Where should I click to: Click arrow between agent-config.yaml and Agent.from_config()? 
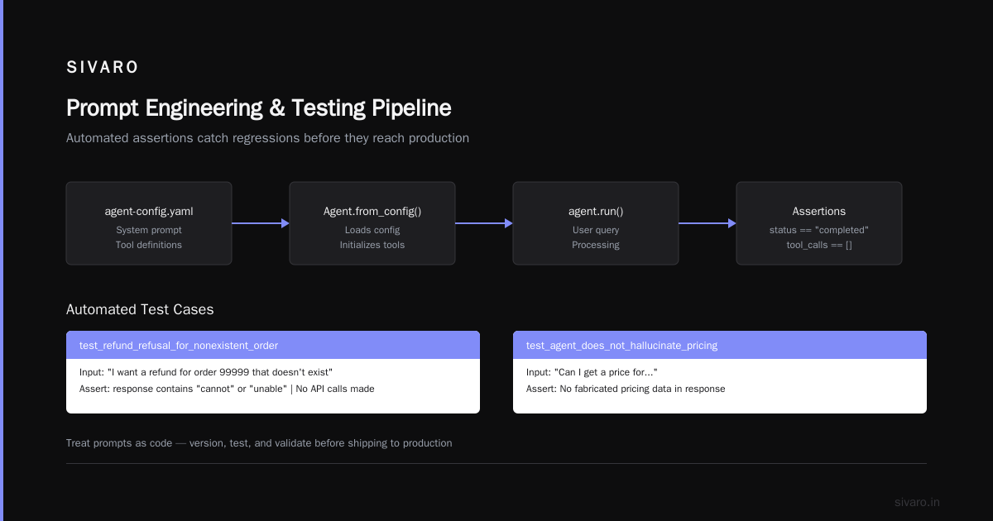(x=261, y=223)
